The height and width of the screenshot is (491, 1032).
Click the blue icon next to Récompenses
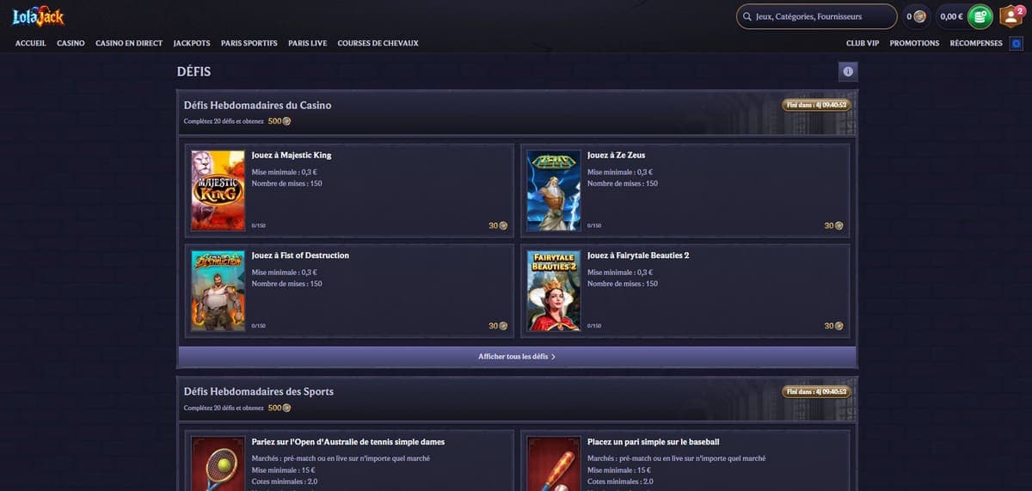[1017, 43]
